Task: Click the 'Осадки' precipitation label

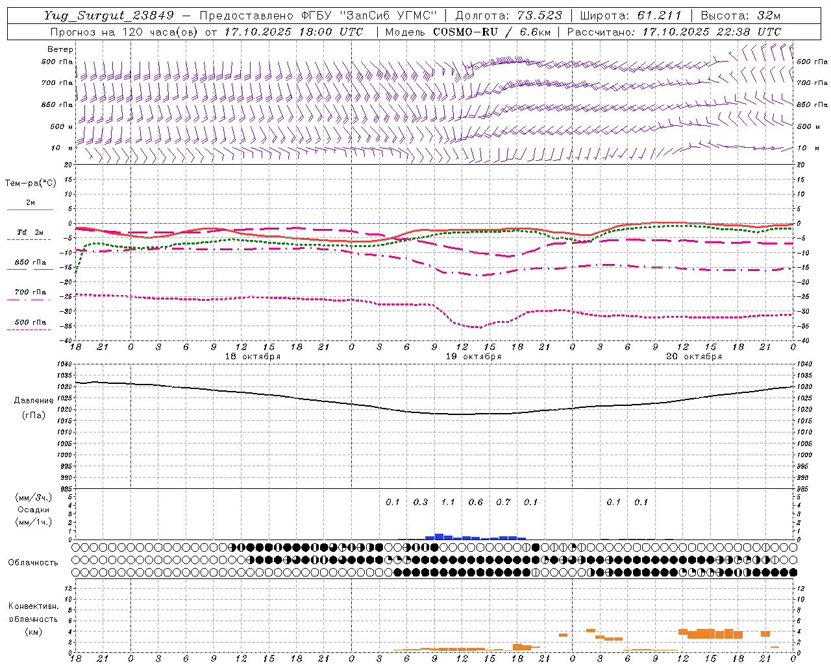Action: [x=34, y=510]
